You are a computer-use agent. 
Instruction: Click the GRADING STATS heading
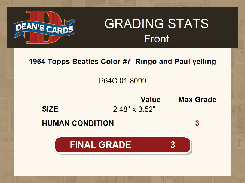click(x=157, y=24)
